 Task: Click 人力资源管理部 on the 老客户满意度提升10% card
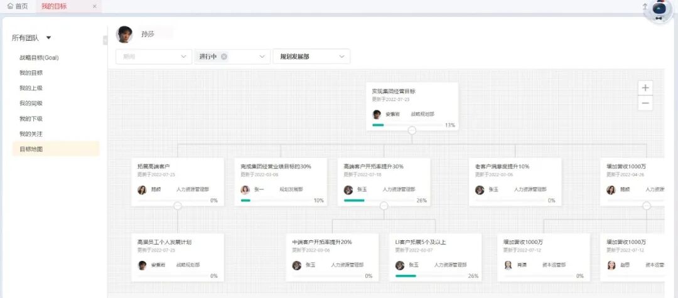click(530, 189)
